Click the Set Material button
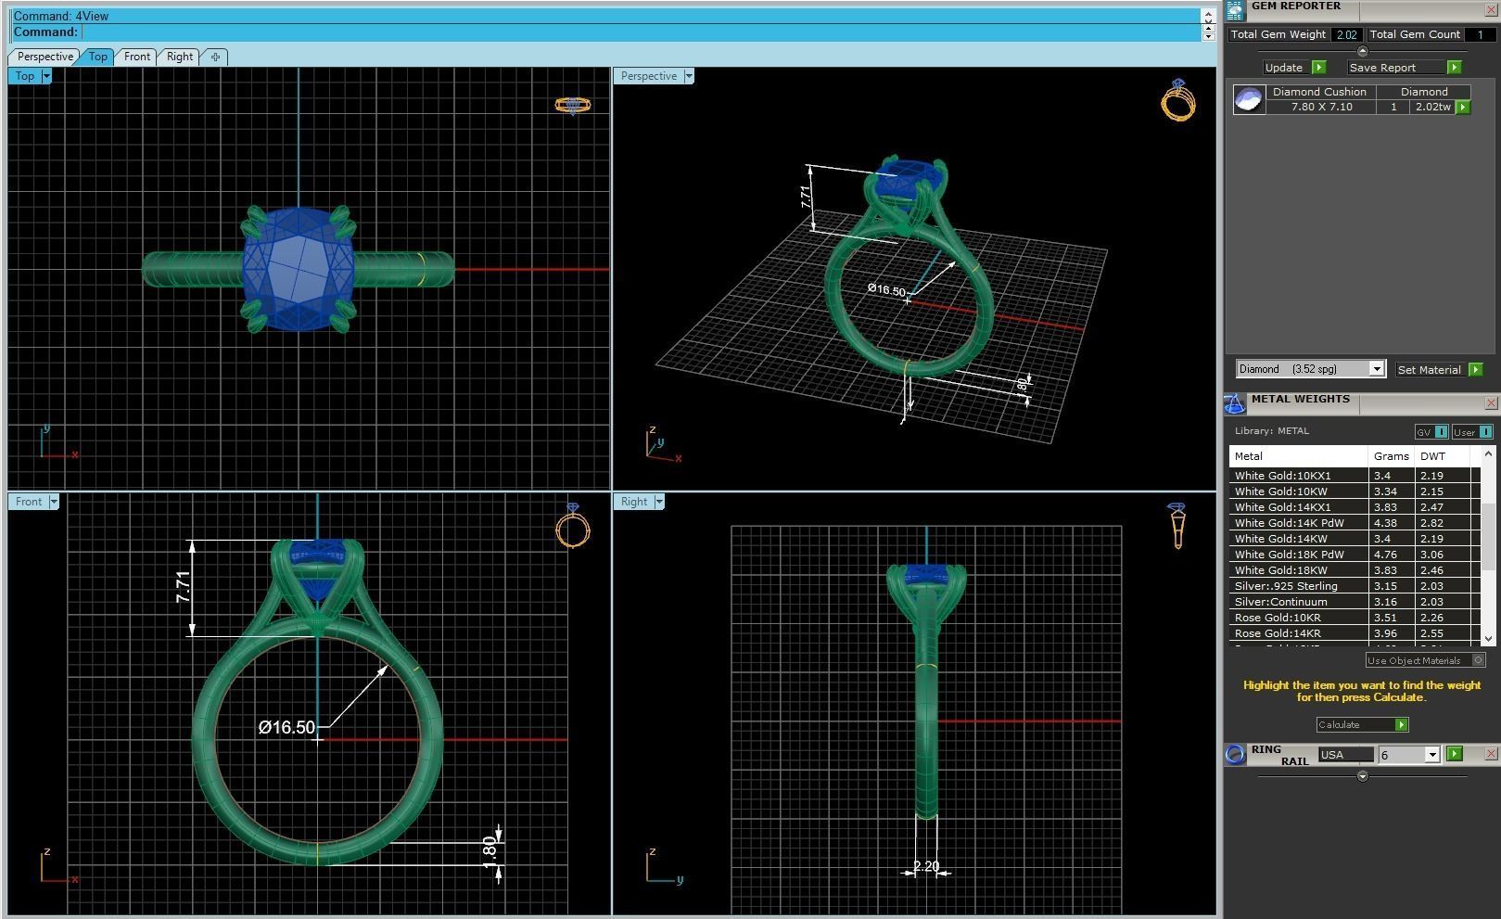 (1429, 369)
